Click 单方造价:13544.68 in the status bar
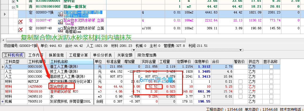304x111 pixels. (x=261, y=109)
